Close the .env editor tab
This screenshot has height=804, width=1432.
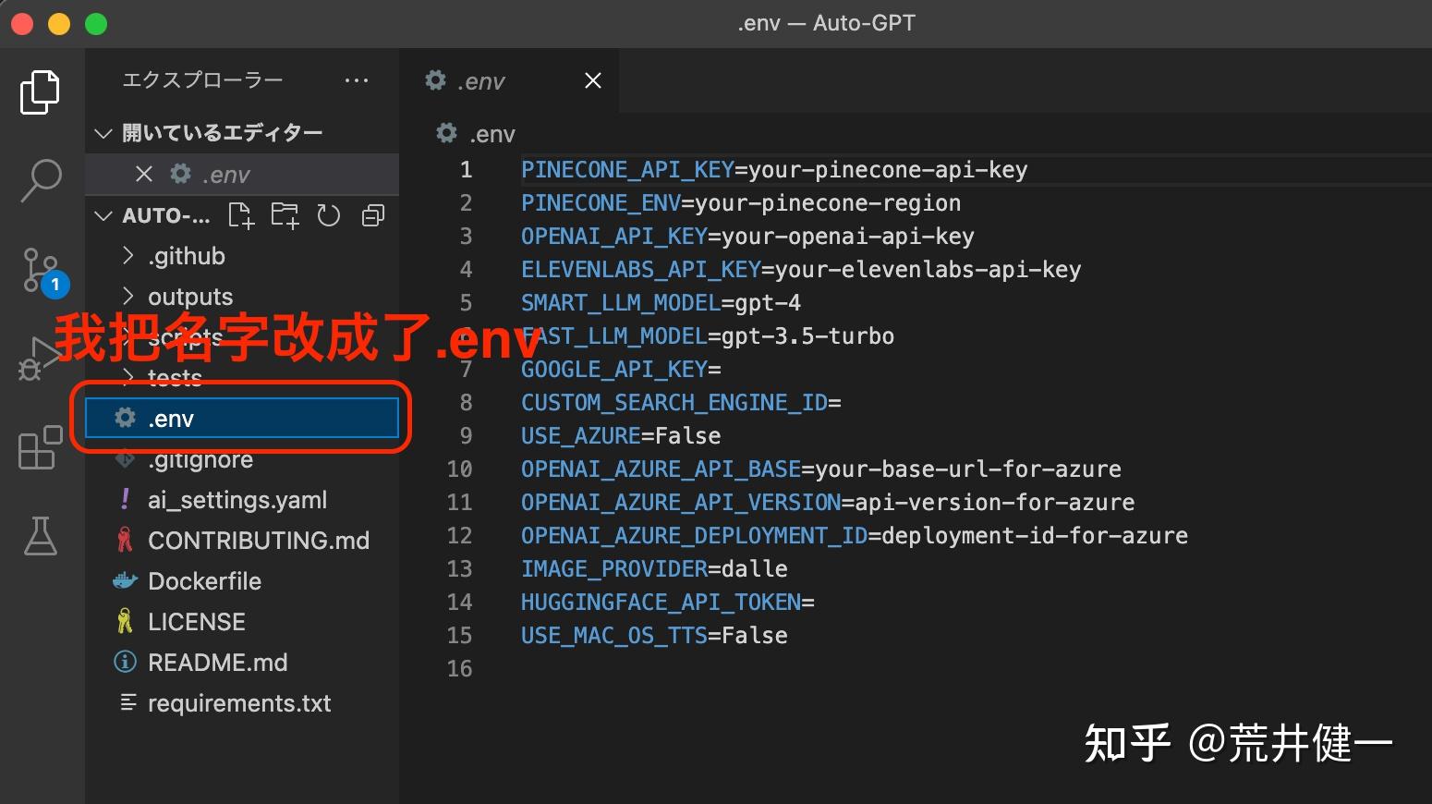pyautogui.click(x=592, y=80)
